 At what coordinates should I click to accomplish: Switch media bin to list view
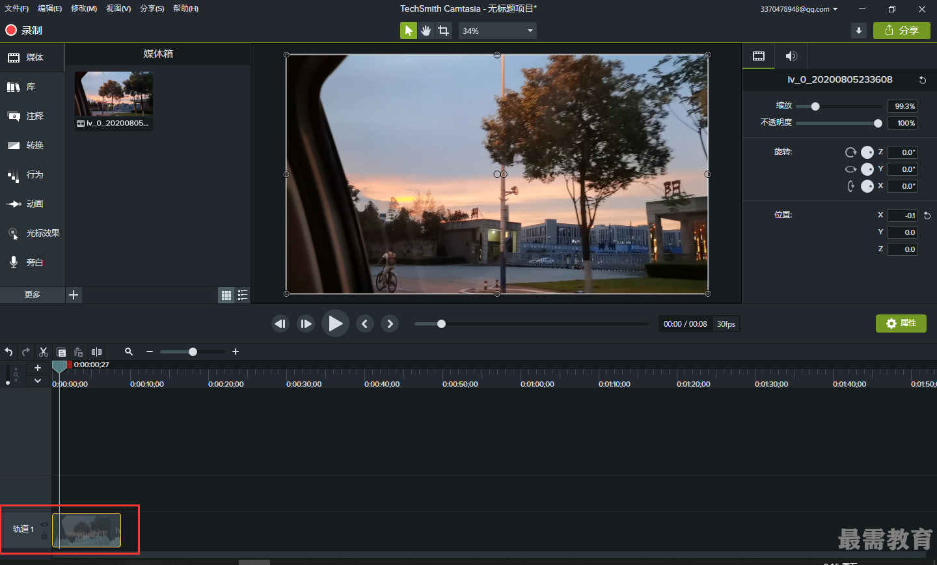[x=243, y=296]
